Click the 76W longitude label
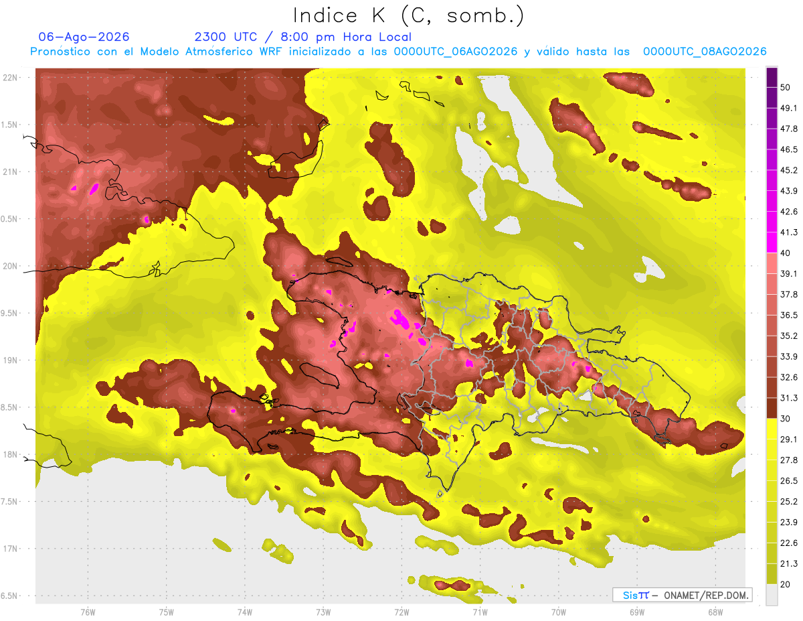Image resolution: width=803 pixels, height=621 pixels. point(88,612)
